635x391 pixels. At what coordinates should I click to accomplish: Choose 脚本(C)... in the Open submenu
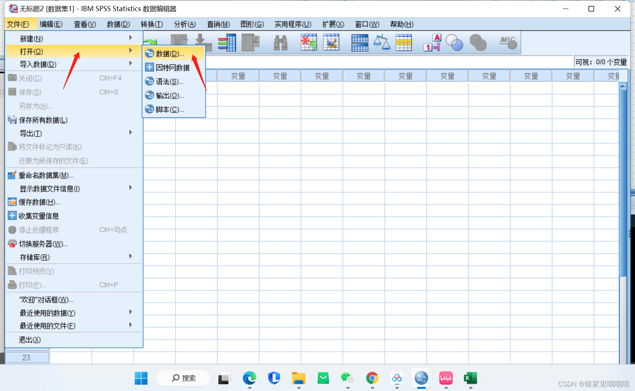tap(174, 109)
